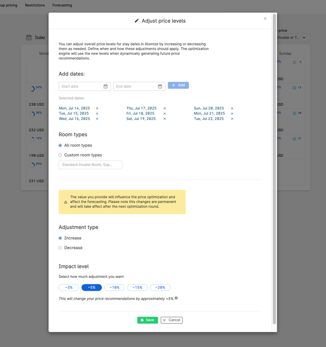Open the End date calendar icon
The width and height of the screenshot is (326, 347).
tap(160, 86)
